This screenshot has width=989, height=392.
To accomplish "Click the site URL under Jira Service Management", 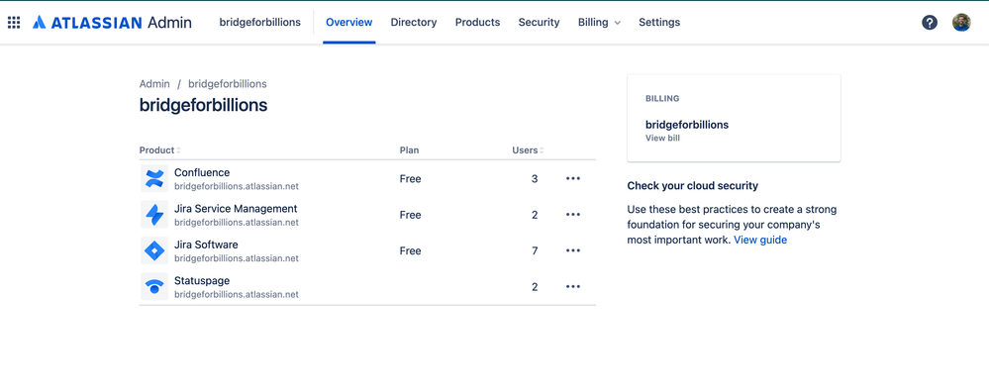I will pos(237,223).
